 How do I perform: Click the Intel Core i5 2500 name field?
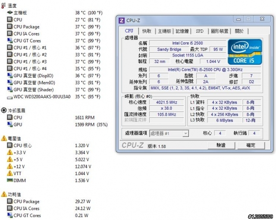coord(188,43)
